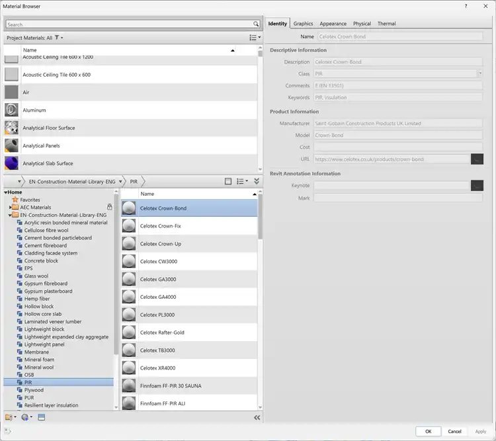This screenshot has height=441, width=496.
Task: Select the Celotex GA4000 material
Action: point(189,297)
